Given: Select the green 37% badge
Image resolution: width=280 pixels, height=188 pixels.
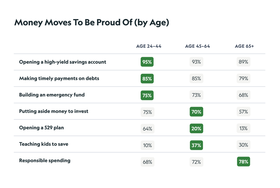Looking at the screenshot, I should click(196, 145).
